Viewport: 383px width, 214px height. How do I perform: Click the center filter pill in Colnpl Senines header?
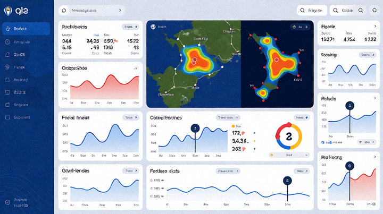point(228,117)
